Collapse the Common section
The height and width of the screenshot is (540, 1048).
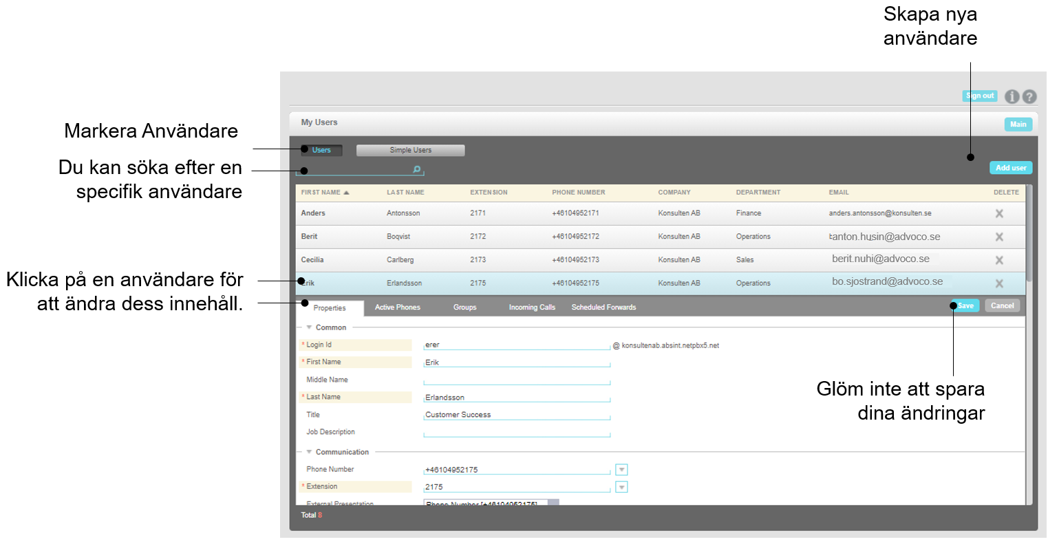[x=309, y=327]
